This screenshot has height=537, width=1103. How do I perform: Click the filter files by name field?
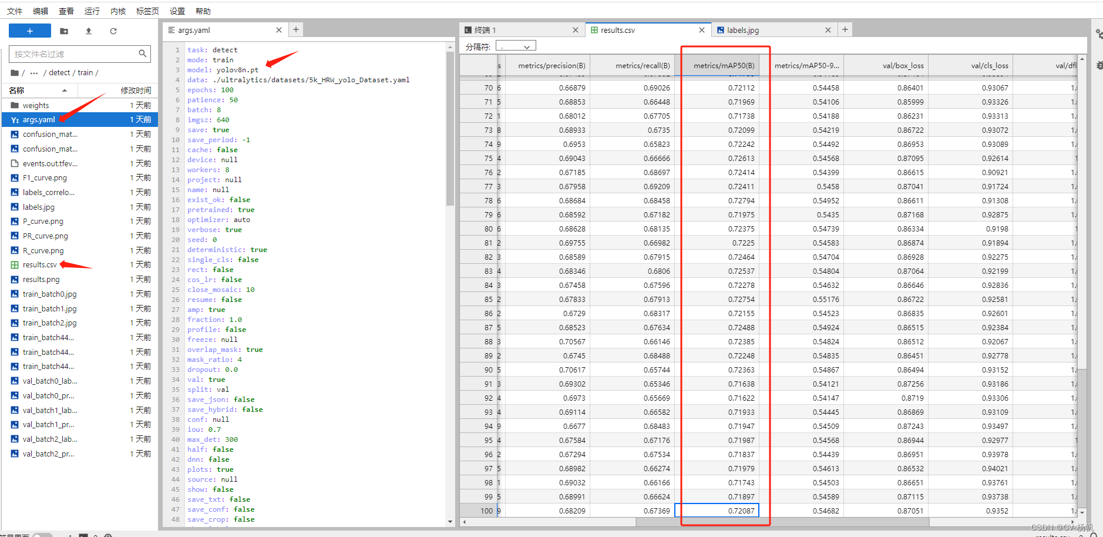(x=80, y=54)
